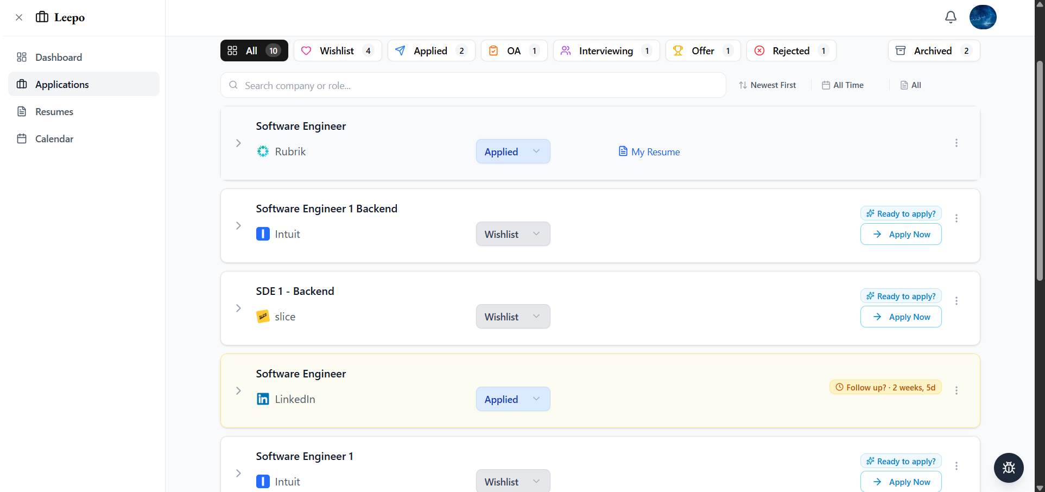This screenshot has width=1045, height=492.
Task: Click the floating bug report icon
Action: [x=1009, y=468]
